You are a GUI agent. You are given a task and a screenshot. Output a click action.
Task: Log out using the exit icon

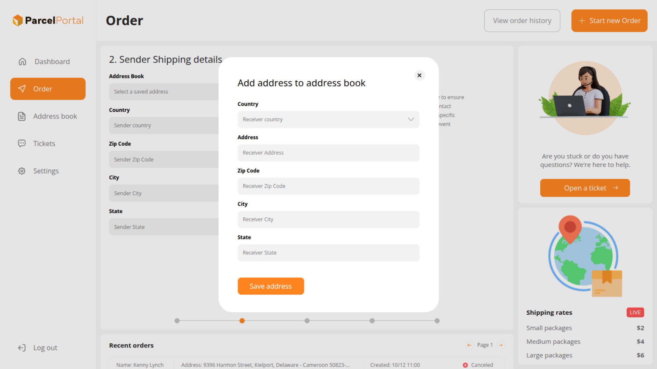pos(22,347)
